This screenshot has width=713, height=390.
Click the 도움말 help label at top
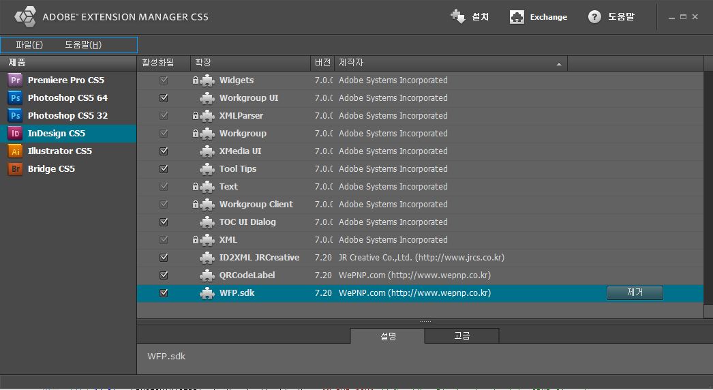pos(621,17)
